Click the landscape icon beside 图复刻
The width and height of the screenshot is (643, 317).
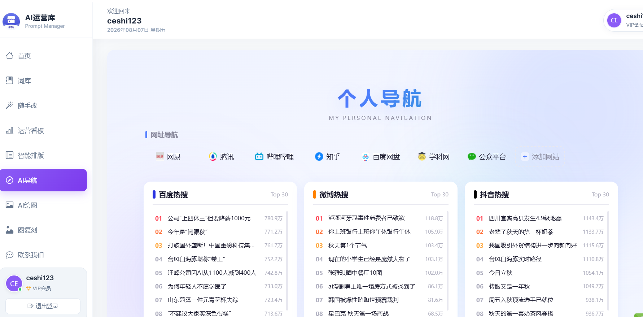pyautogui.click(x=10, y=230)
